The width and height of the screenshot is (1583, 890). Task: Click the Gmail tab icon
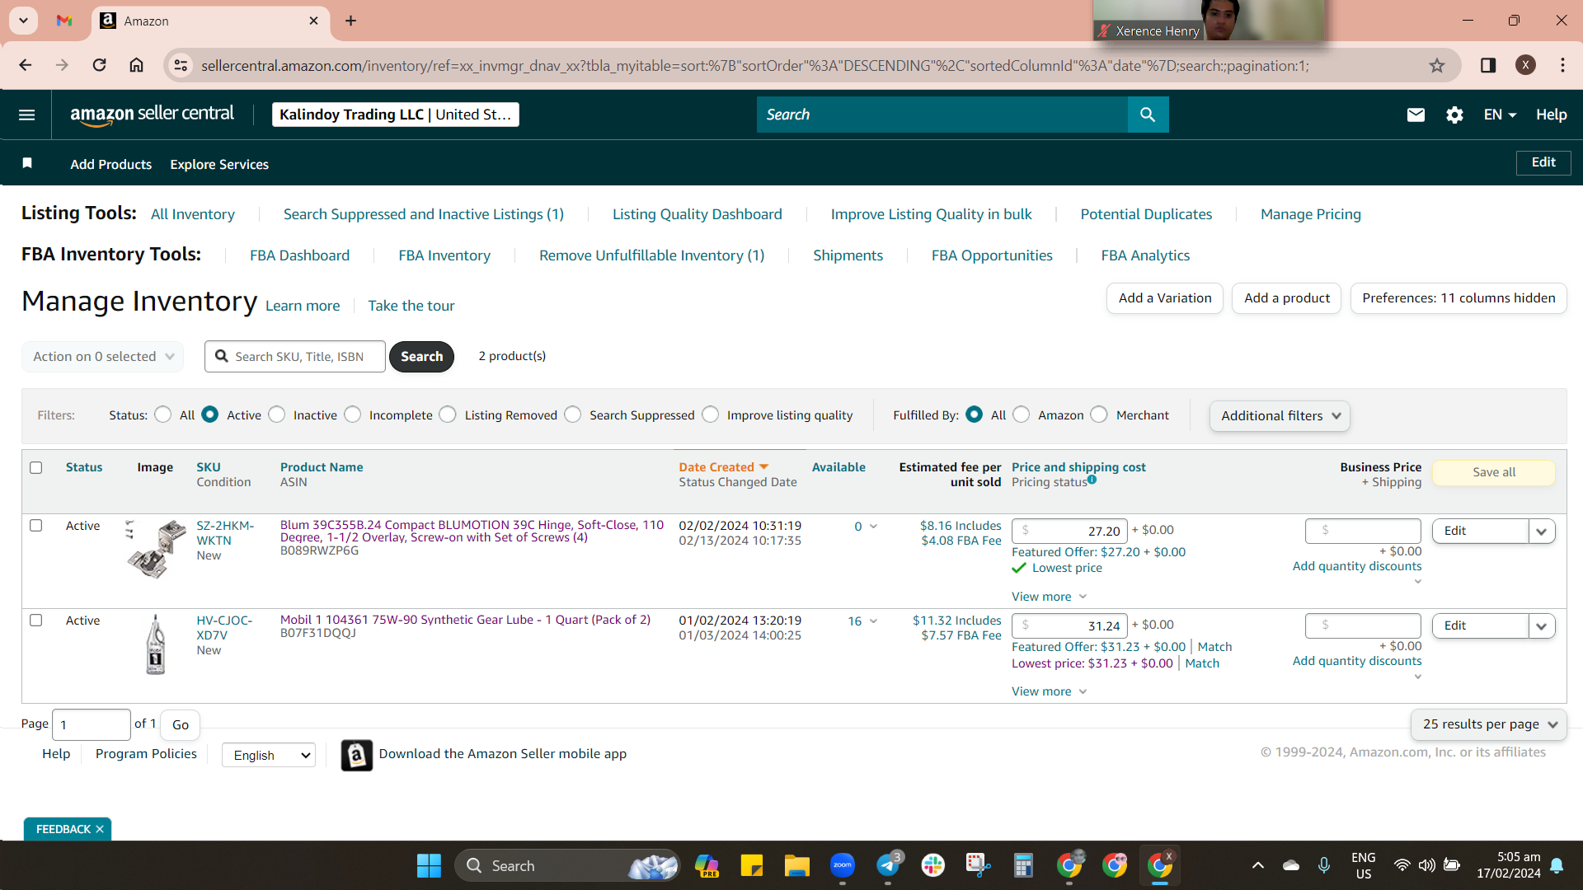click(64, 21)
